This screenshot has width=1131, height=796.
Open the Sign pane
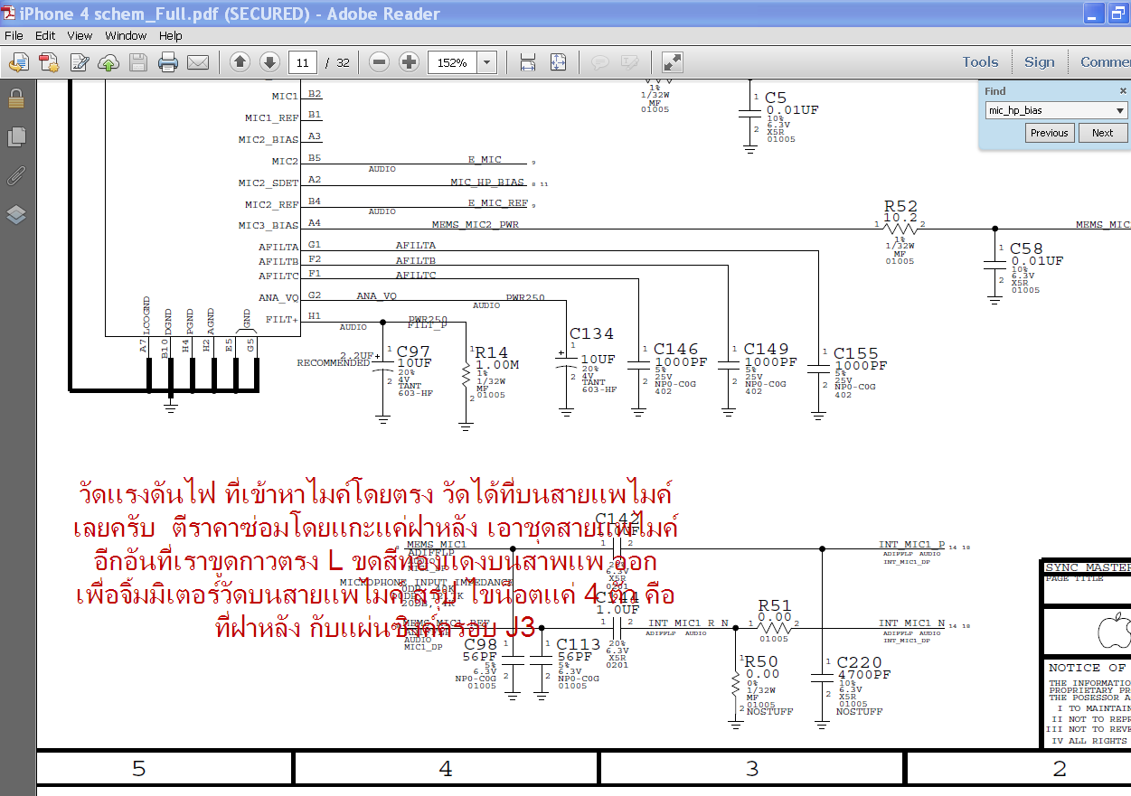(x=1039, y=62)
